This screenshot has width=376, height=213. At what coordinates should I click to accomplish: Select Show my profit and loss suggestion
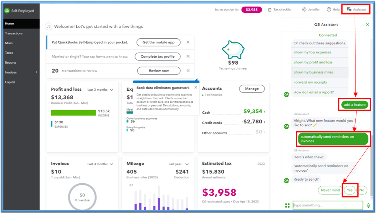click(x=320, y=62)
